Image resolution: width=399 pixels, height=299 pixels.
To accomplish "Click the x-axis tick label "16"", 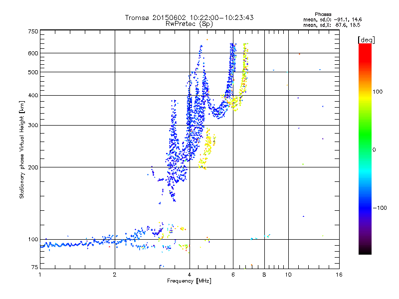I will coord(339,275).
